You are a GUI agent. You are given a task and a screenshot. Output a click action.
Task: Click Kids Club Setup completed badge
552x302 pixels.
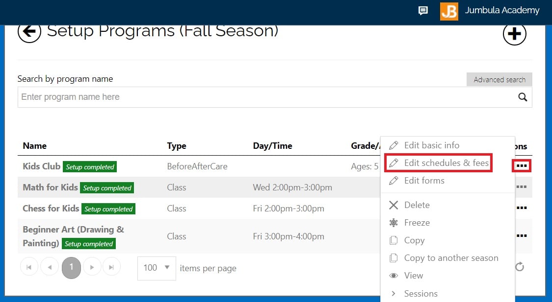90,167
